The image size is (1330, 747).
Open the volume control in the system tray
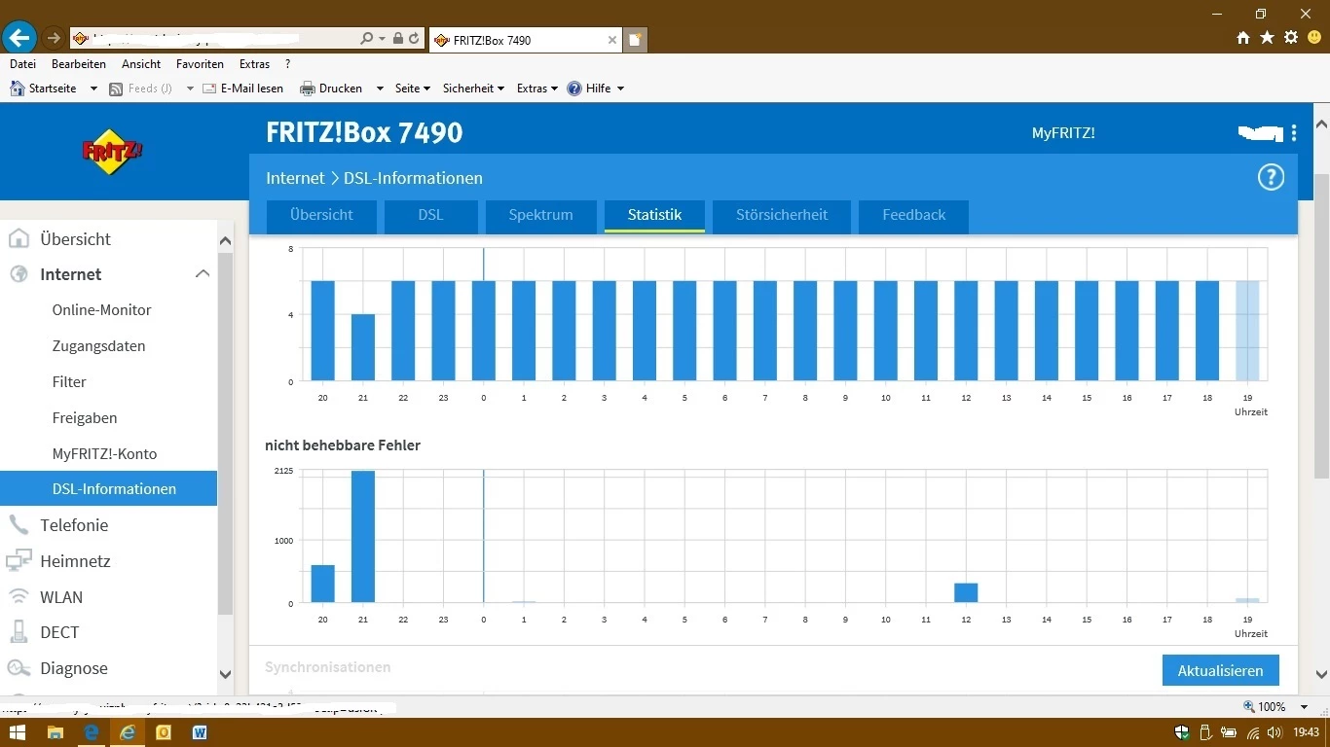click(x=1275, y=732)
